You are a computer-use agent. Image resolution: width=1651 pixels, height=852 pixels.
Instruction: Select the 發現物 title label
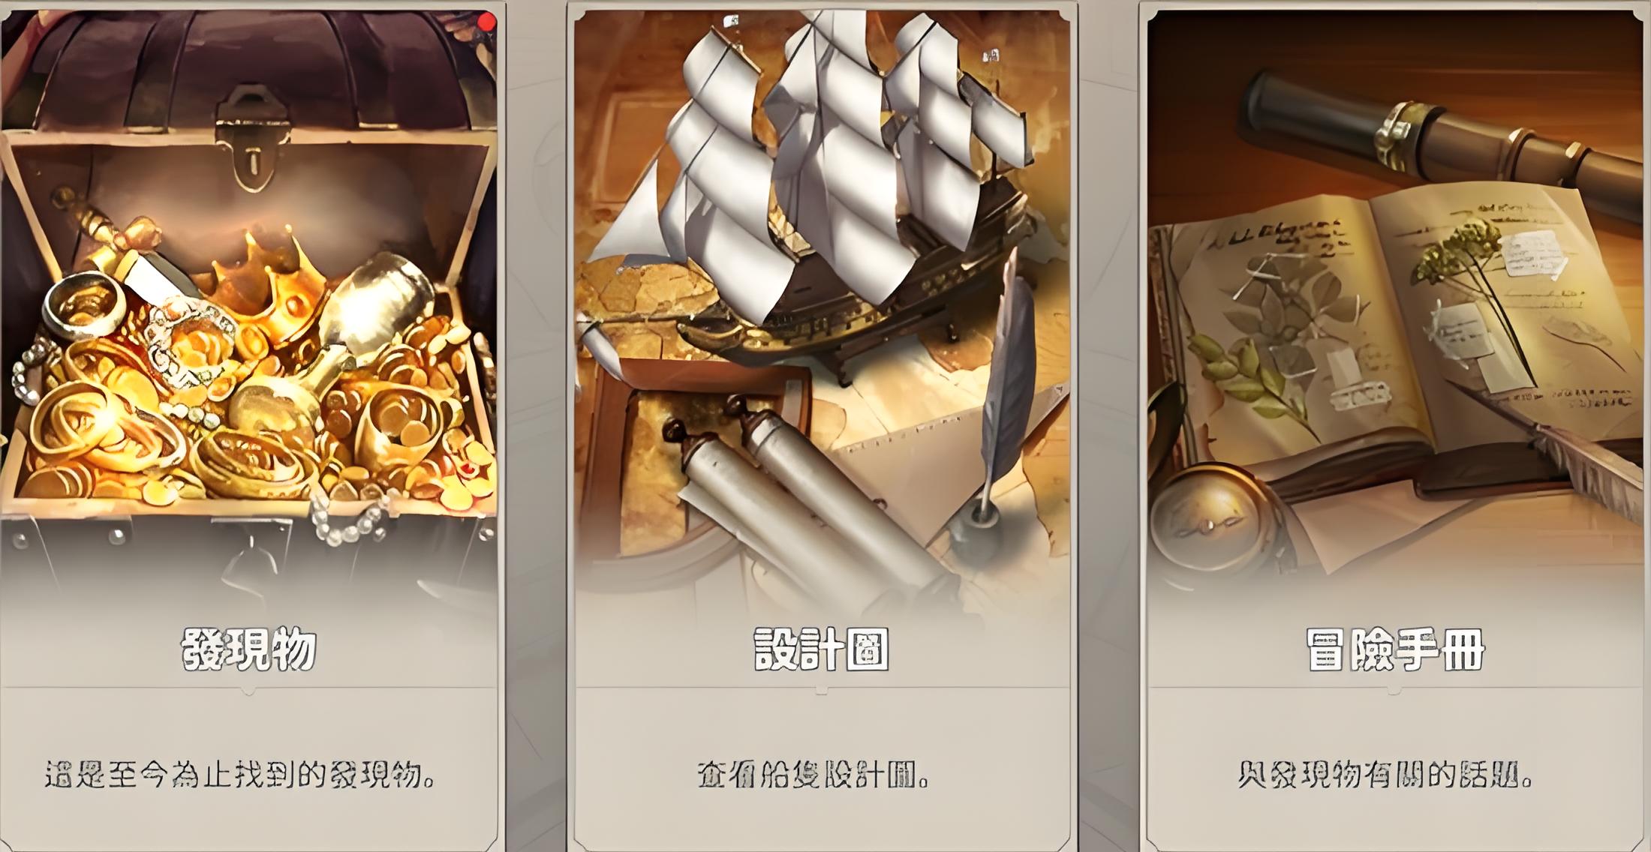[248, 649]
